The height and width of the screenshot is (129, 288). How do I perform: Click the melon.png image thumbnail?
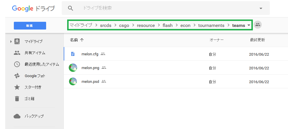point(73,68)
